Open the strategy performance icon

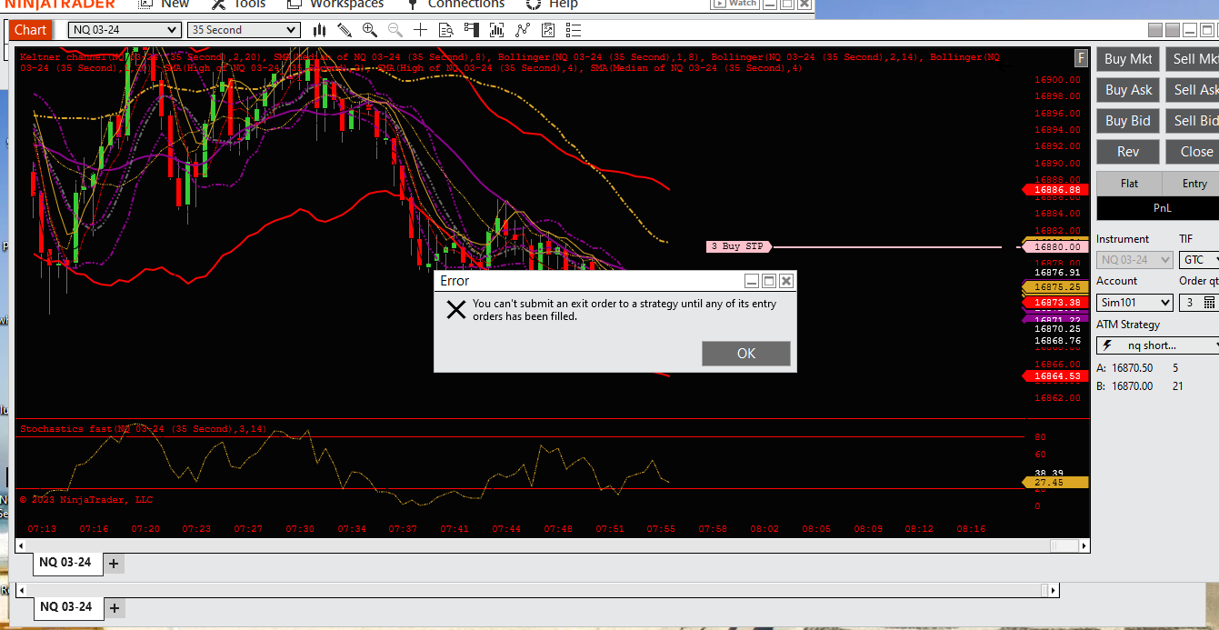[547, 30]
